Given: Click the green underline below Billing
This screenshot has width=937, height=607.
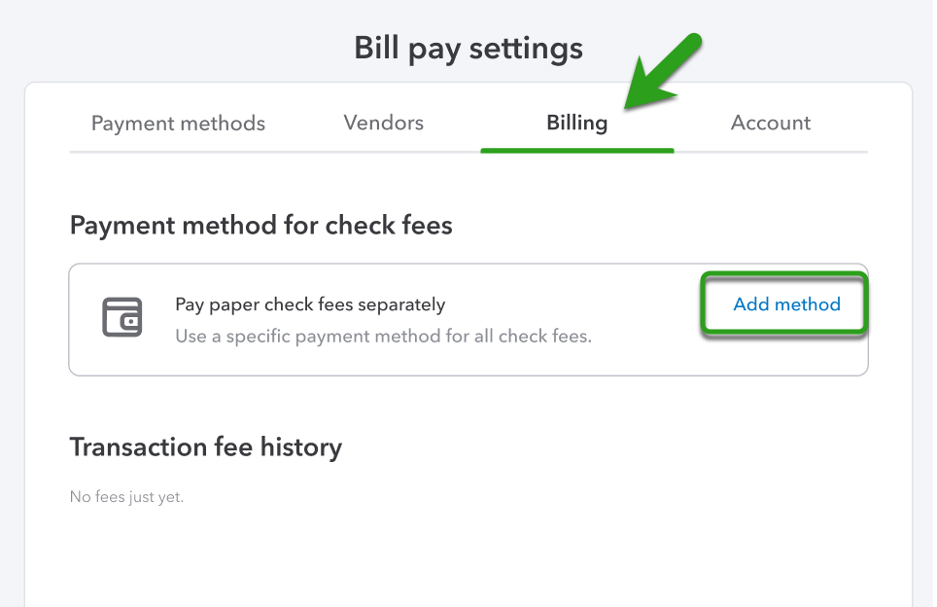Looking at the screenshot, I should [x=576, y=151].
